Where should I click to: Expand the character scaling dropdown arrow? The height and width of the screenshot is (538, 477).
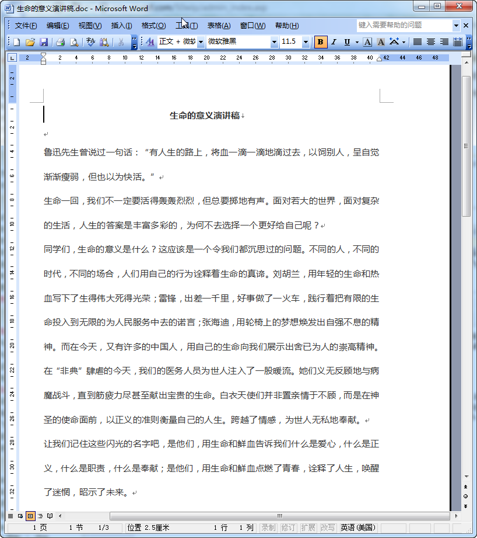tap(404, 42)
